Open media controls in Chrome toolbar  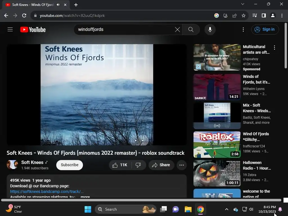tap(255, 15)
